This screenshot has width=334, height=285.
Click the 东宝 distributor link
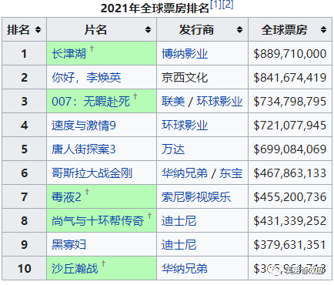[231, 173]
